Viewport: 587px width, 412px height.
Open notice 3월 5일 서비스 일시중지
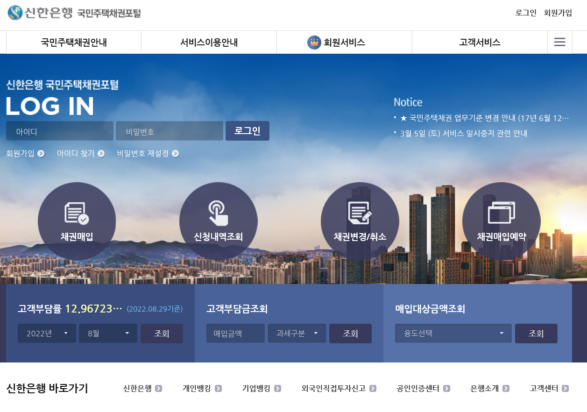(x=464, y=133)
